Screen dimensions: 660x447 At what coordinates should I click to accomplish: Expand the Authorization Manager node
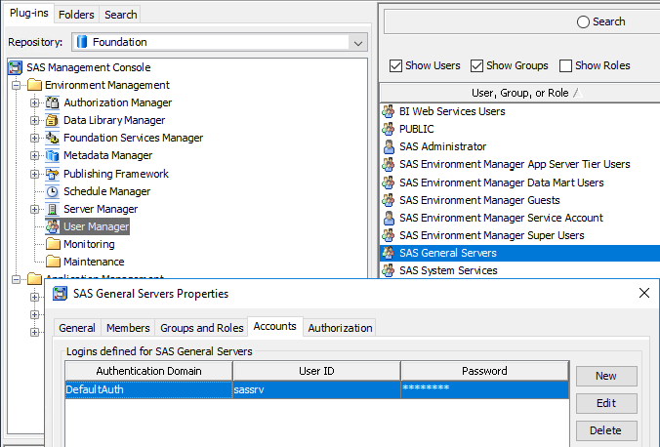[35, 102]
